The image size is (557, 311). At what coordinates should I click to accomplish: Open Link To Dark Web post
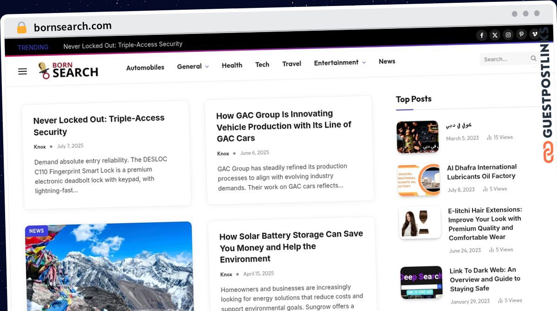click(x=485, y=279)
